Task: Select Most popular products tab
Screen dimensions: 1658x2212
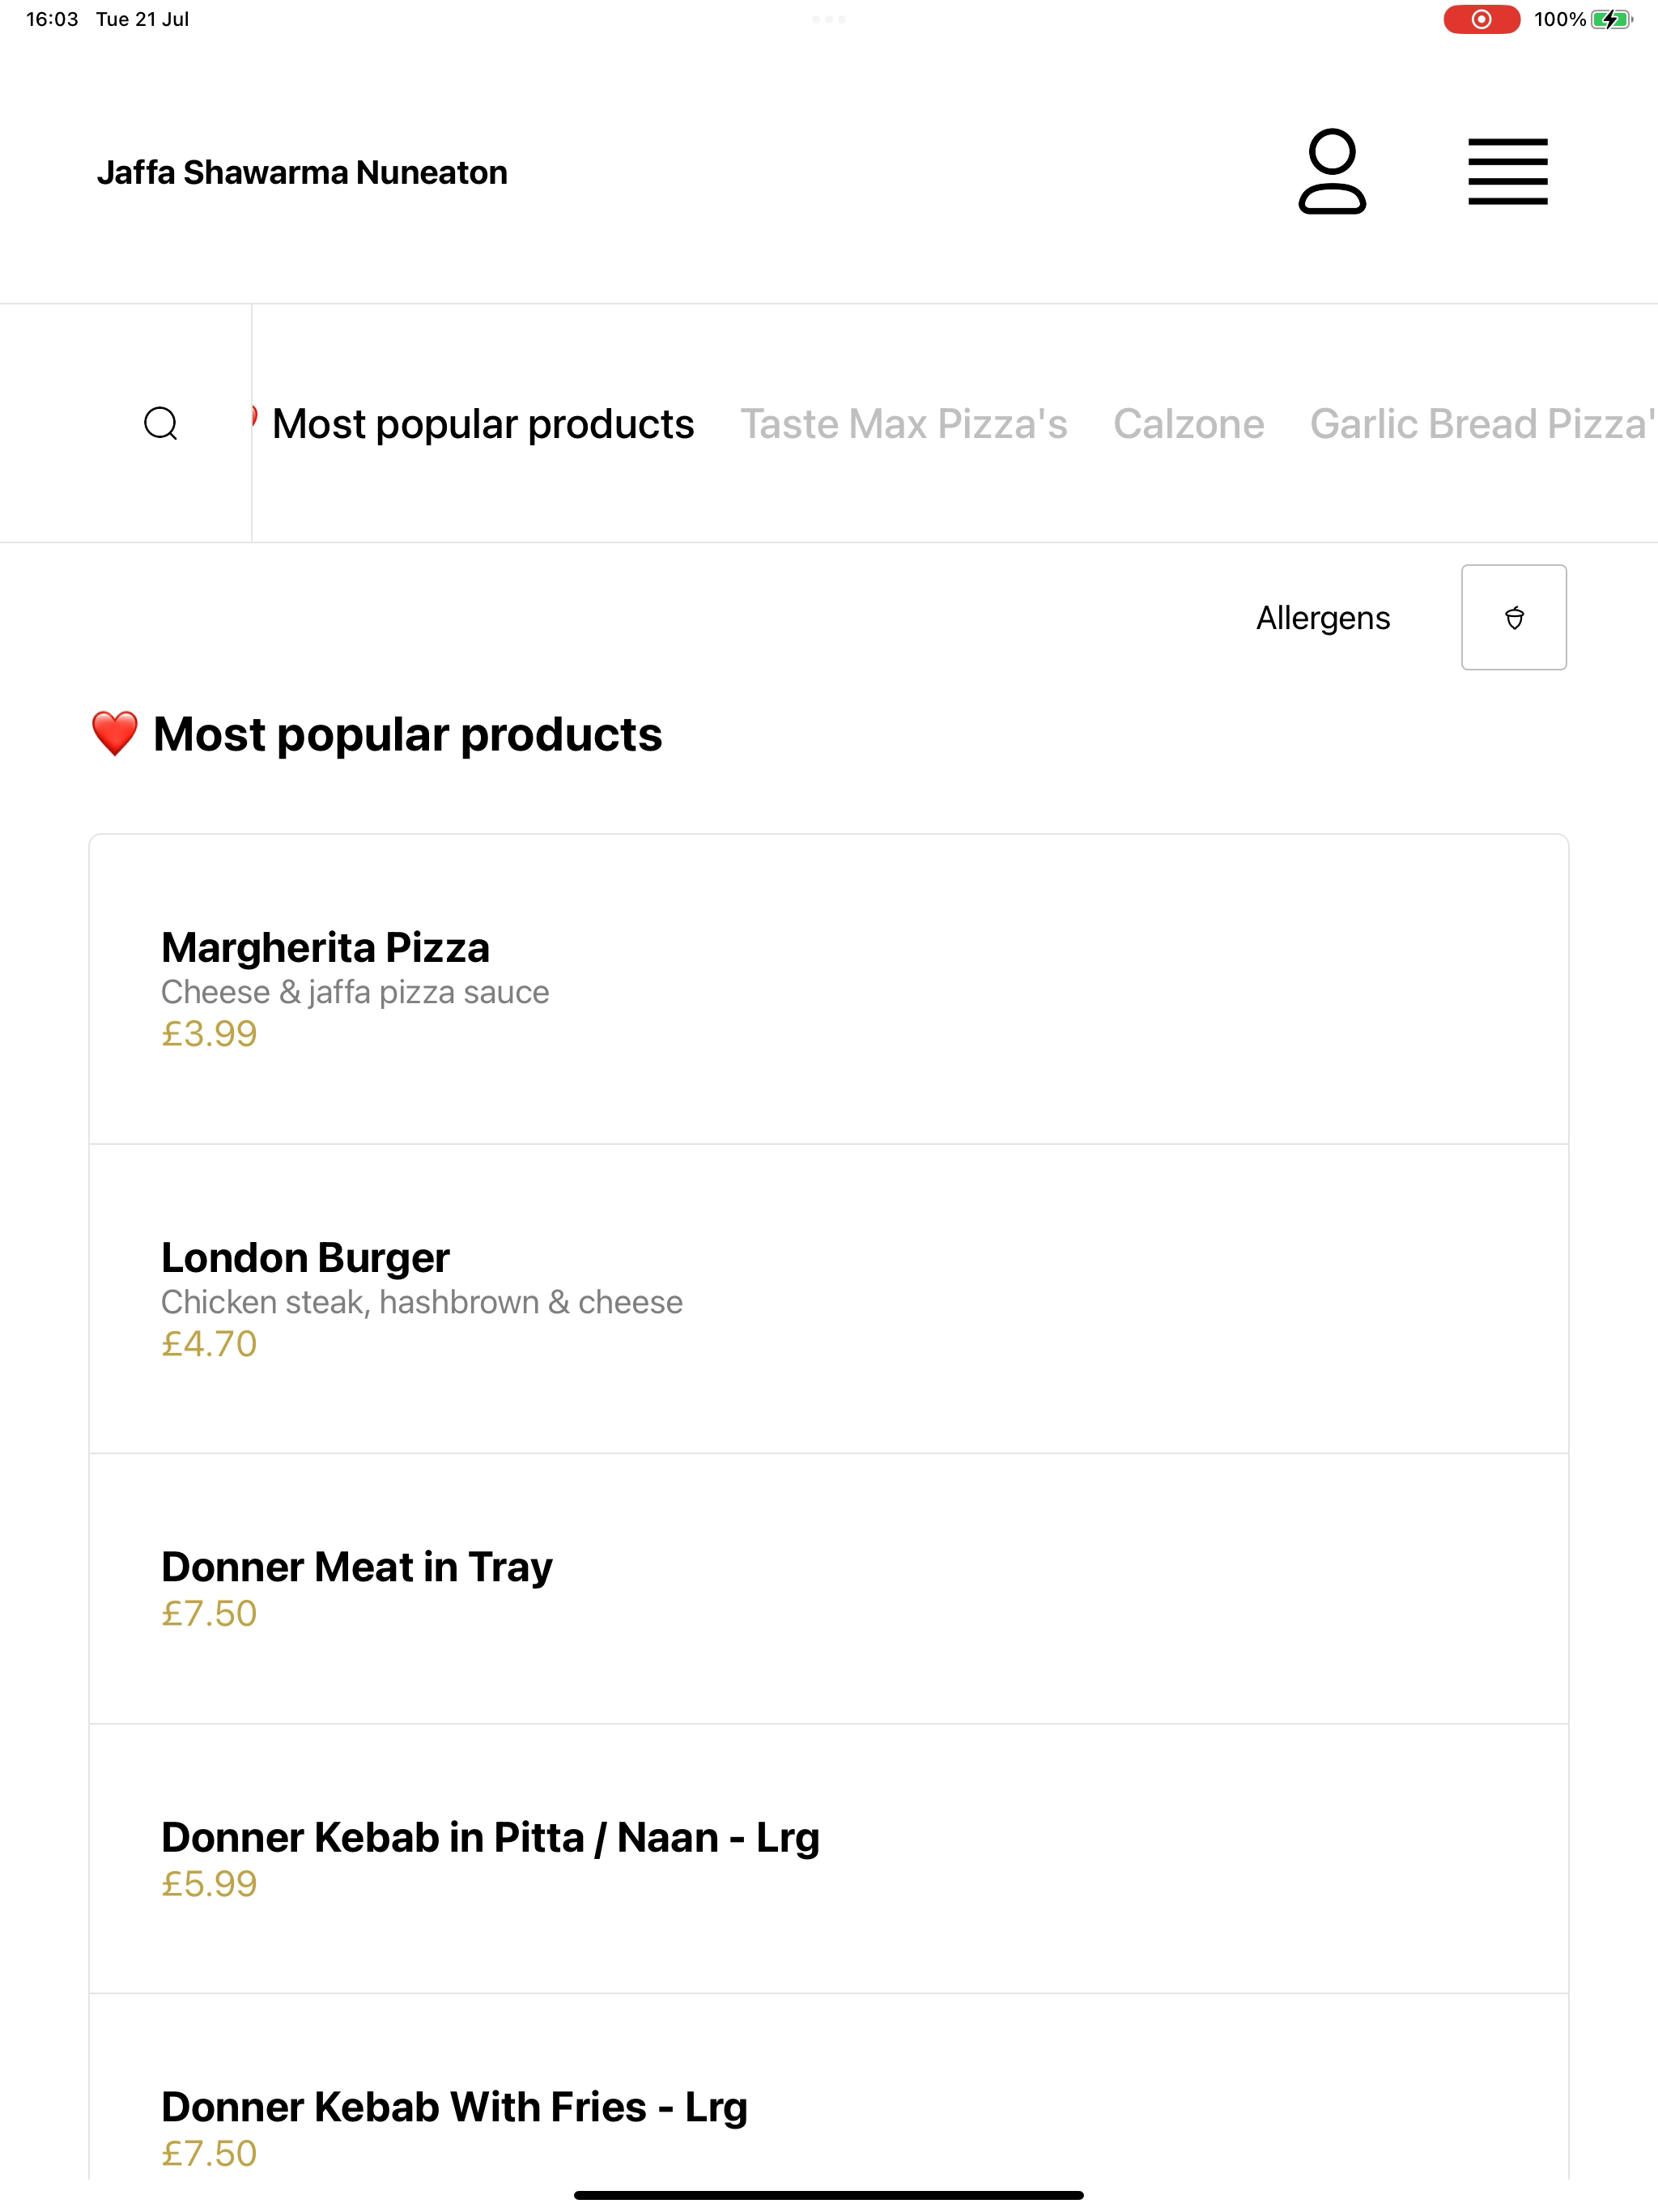Action: pos(483,424)
